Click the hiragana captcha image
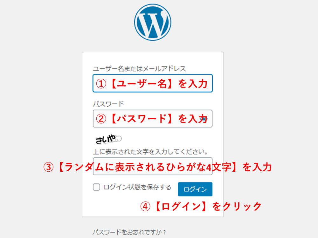The height and width of the screenshot is (238, 318). [x=108, y=139]
